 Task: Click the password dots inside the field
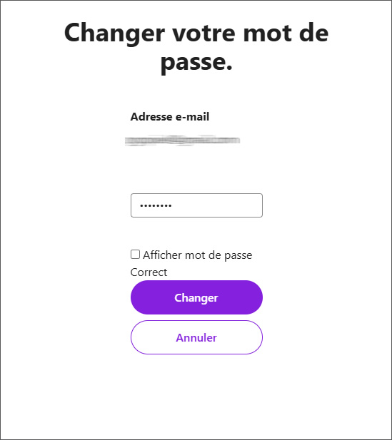coord(156,205)
